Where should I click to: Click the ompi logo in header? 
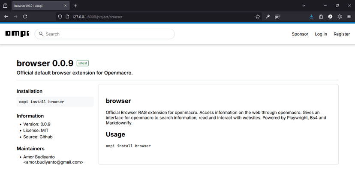click(17, 34)
